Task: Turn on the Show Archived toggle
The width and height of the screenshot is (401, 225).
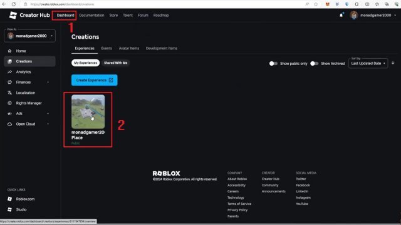Action: (315, 64)
